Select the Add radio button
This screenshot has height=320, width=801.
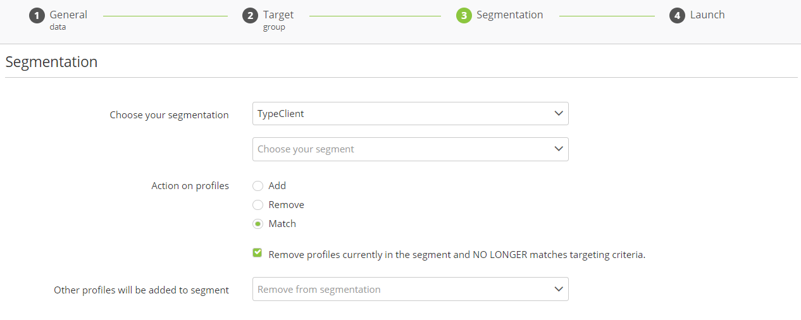[x=258, y=186]
